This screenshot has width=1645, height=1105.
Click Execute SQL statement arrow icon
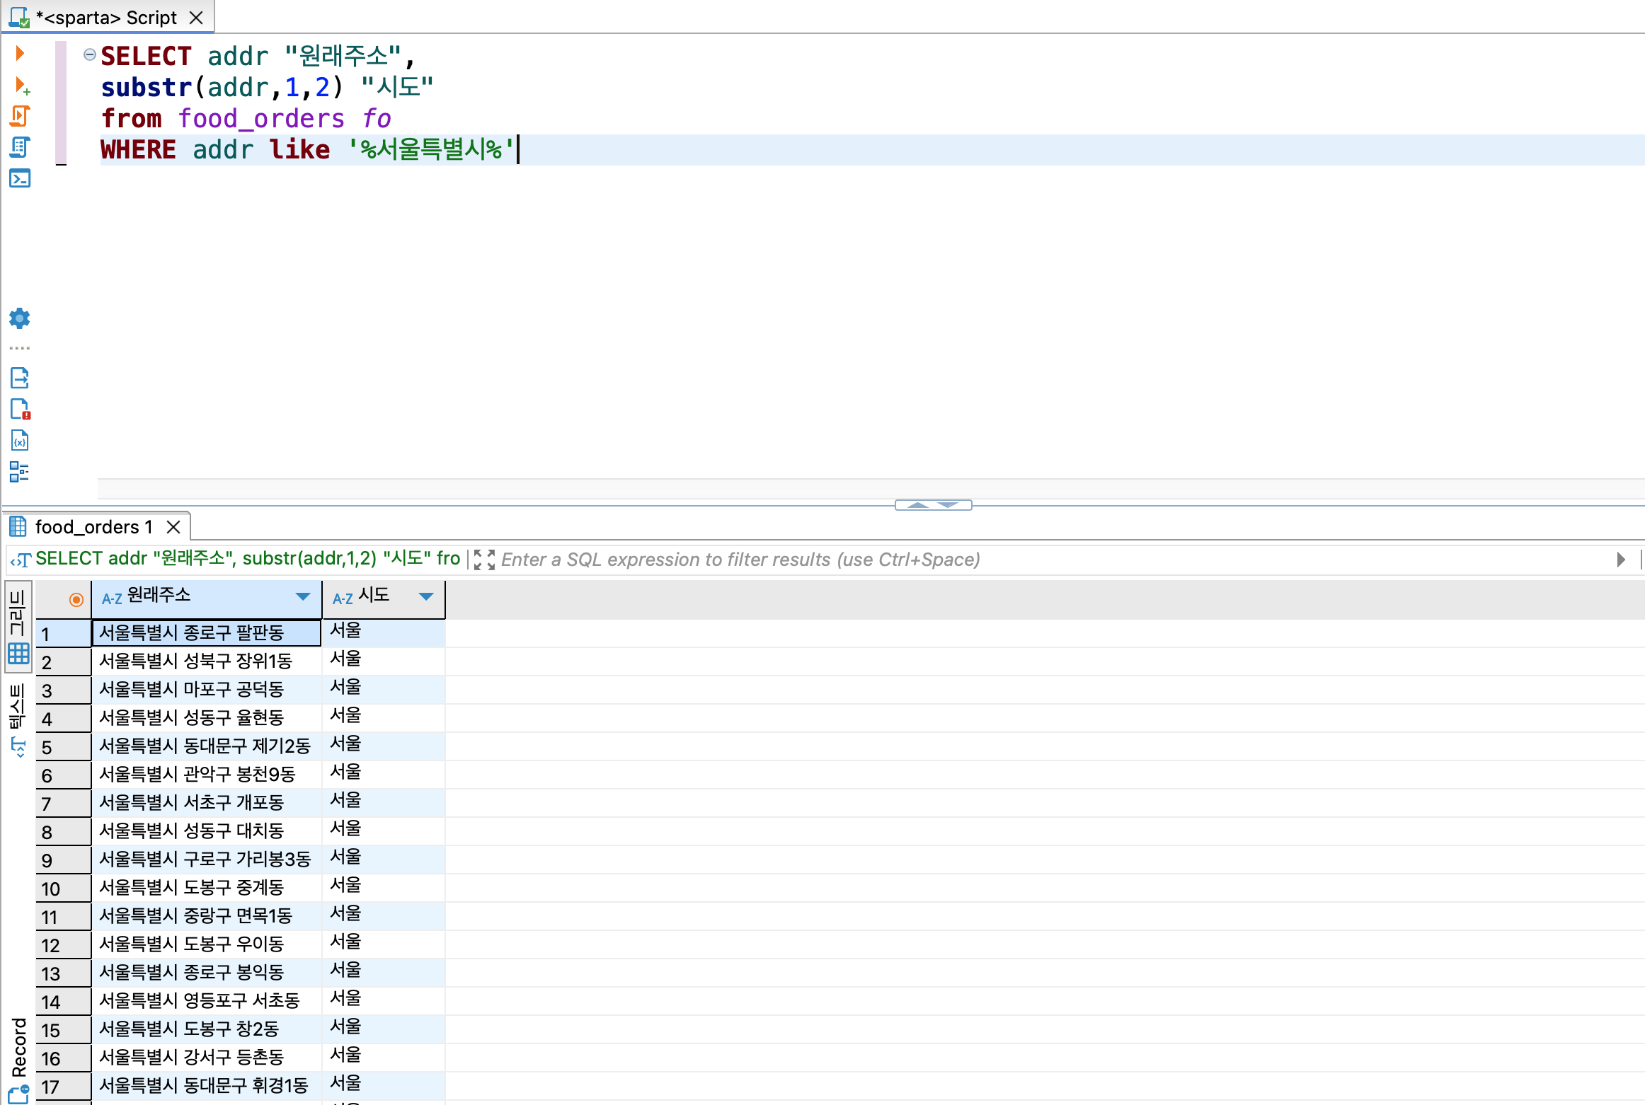(x=20, y=53)
